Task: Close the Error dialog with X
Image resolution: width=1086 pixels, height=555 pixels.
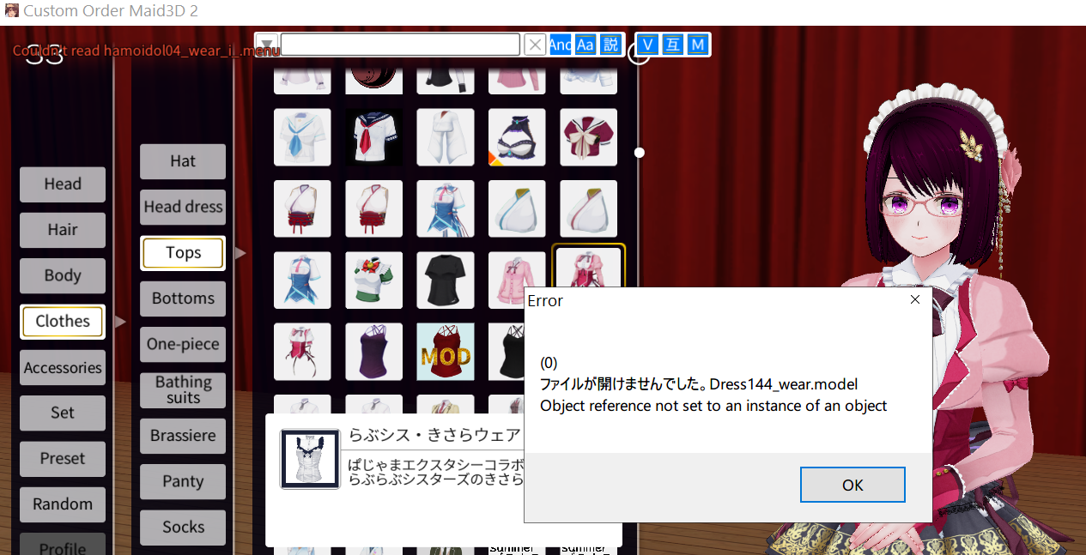Action: (914, 299)
